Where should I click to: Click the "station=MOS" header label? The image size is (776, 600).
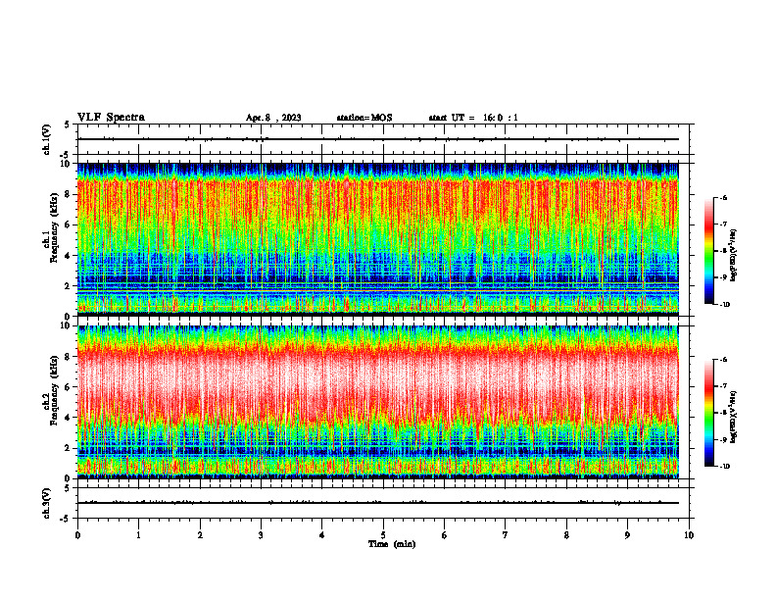(x=364, y=118)
